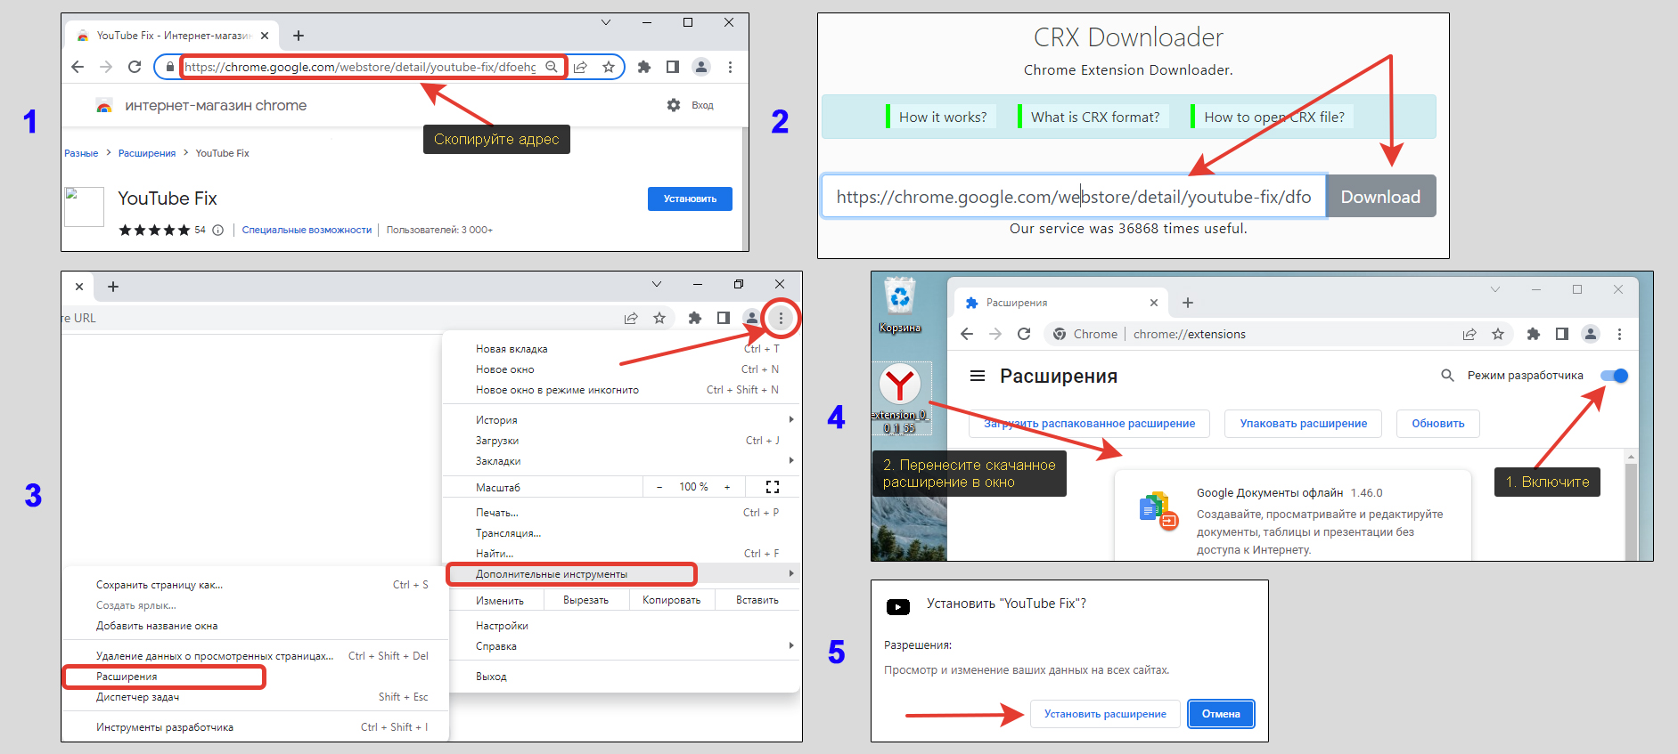Click Загрузить распакованное расширение button
This screenshot has height=754, width=1678.
click(x=1089, y=424)
